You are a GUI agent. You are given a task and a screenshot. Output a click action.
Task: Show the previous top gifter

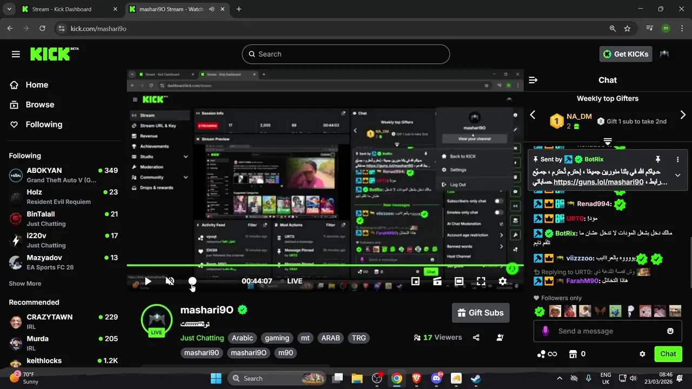533,115
